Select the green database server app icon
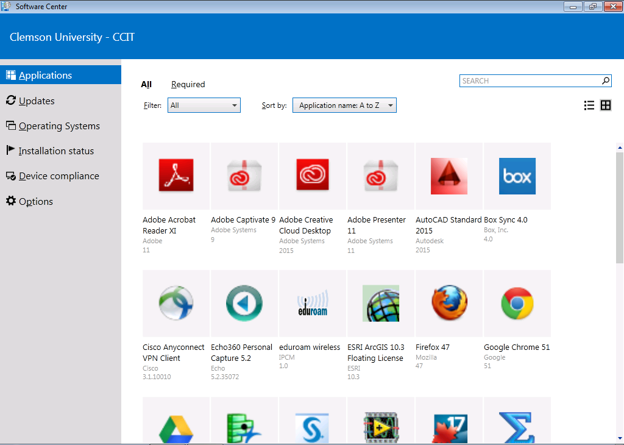The image size is (624, 445). pyautogui.click(x=243, y=429)
